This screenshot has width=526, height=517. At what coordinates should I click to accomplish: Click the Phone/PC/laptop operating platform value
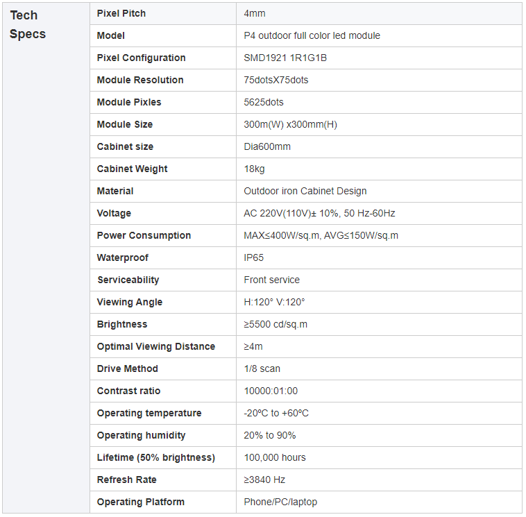point(280,502)
